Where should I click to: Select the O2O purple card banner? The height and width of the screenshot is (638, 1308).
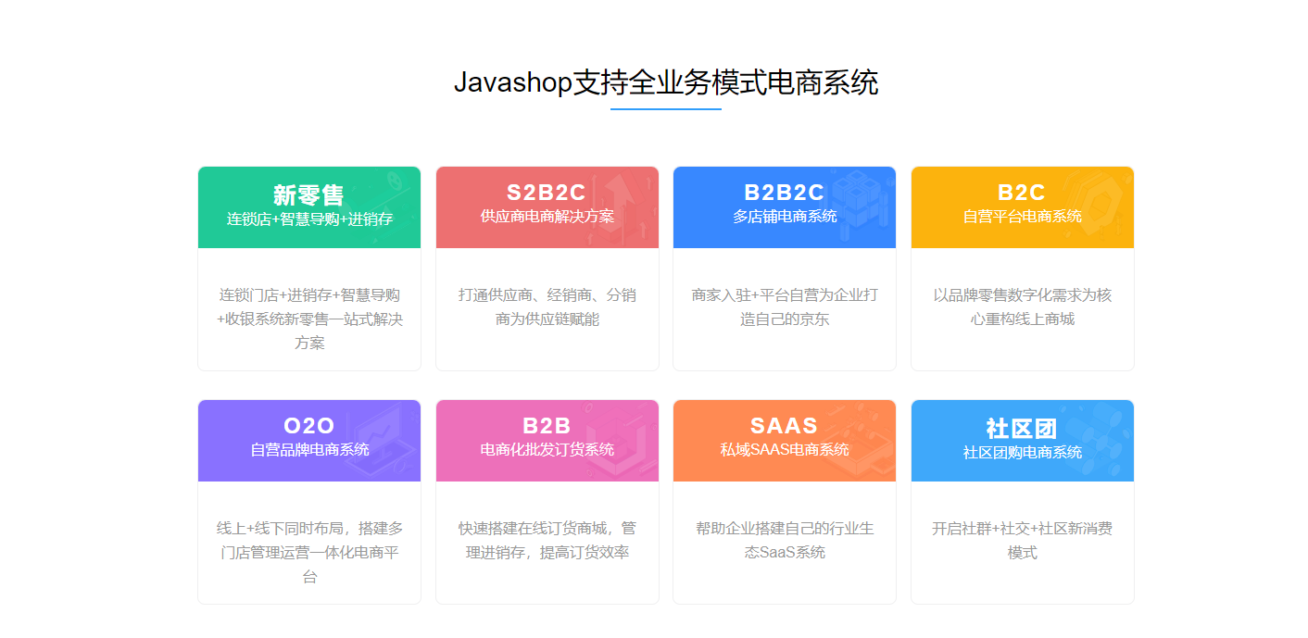coord(308,440)
